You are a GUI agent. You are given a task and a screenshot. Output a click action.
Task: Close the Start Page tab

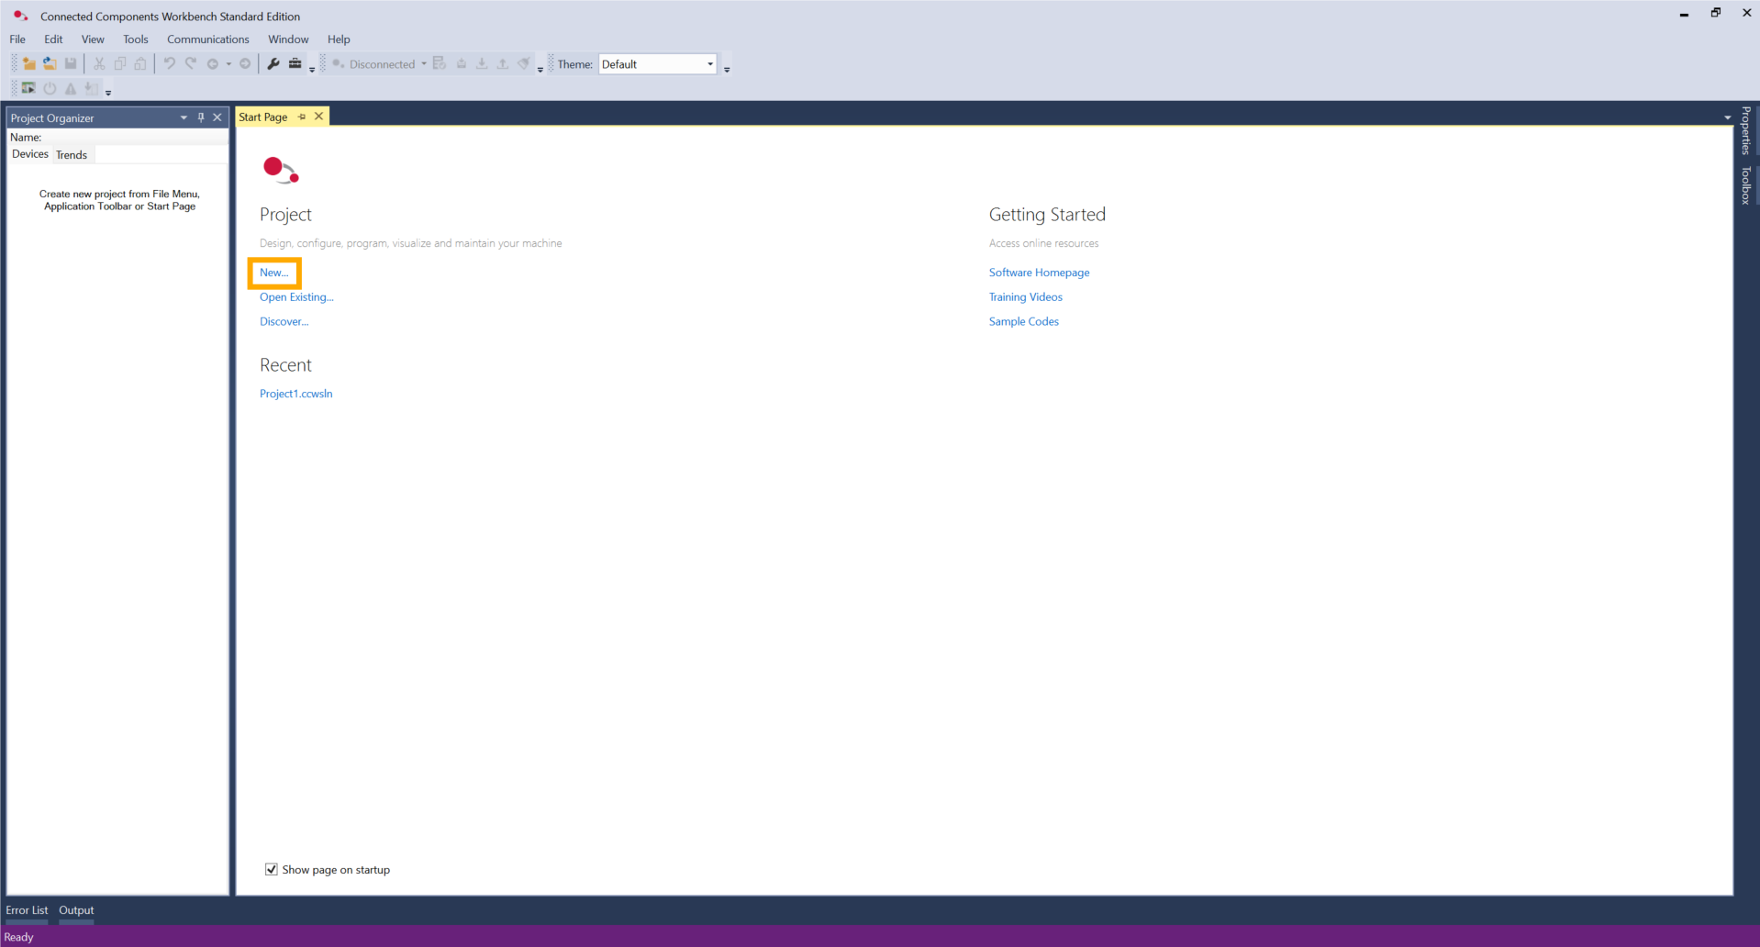pyautogui.click(x=318, y=117)
